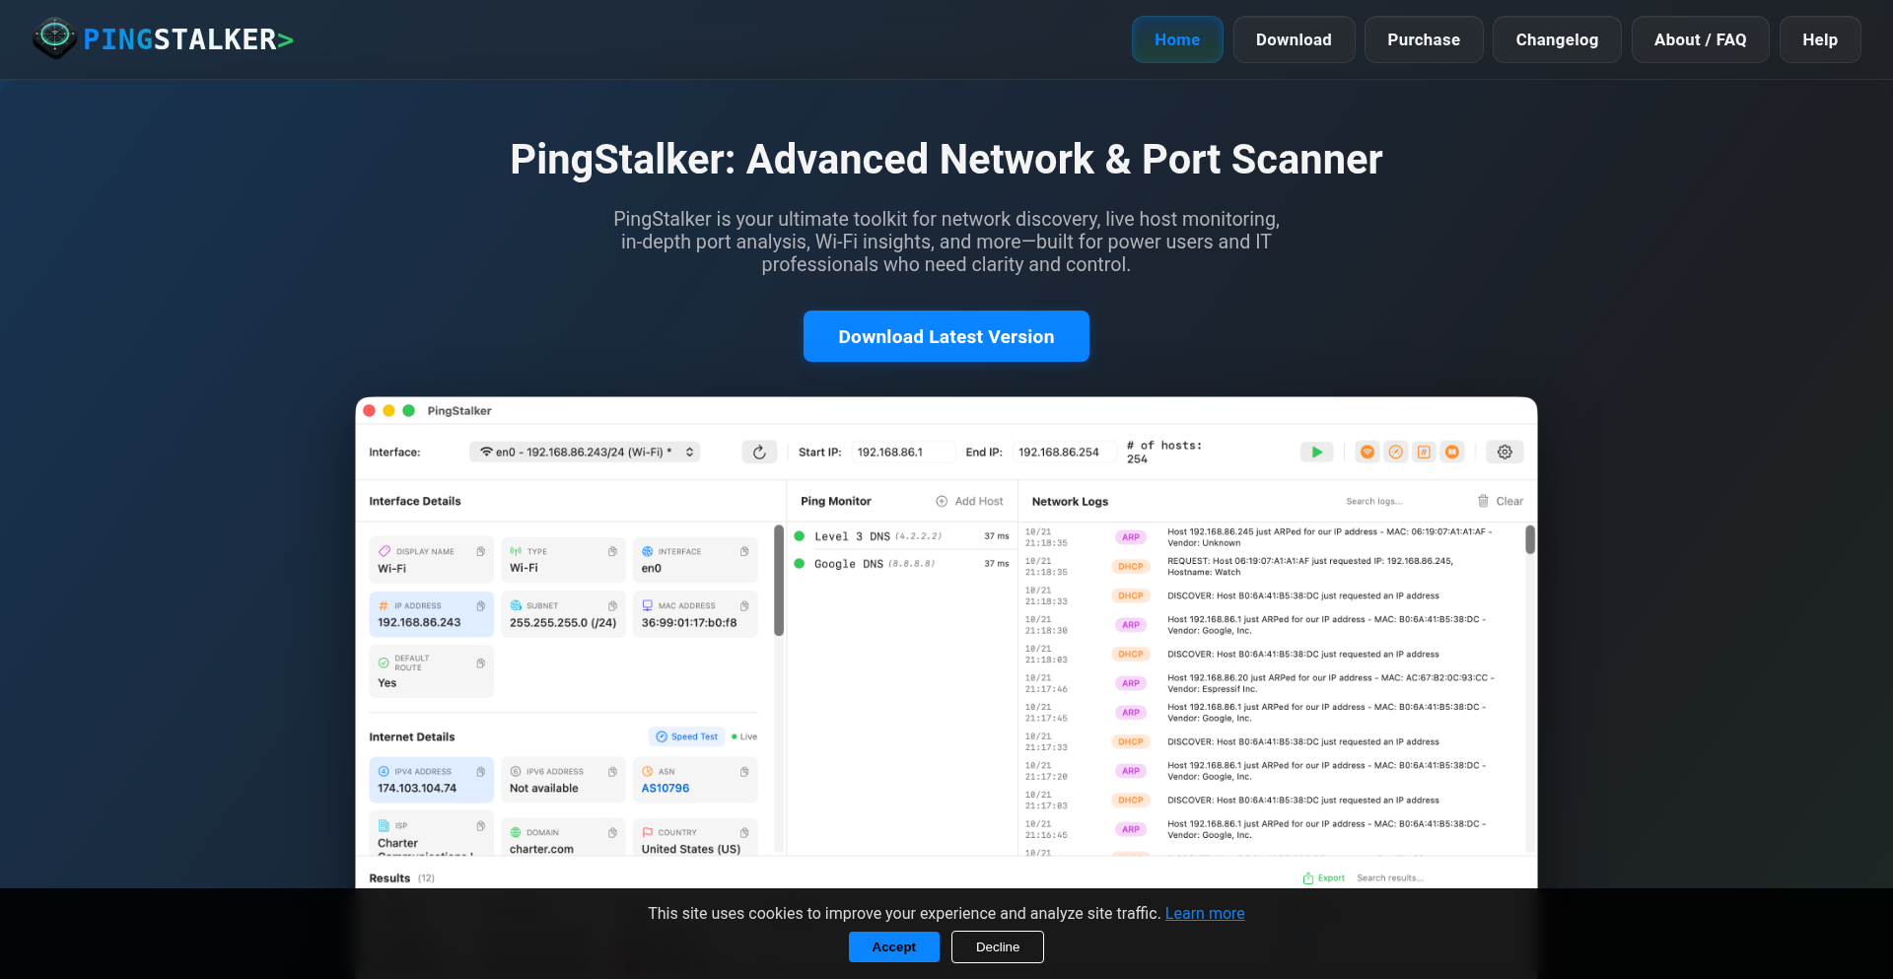Refresh the network interface list
Image resolution: width=1893 pixels, height=979 pixels.
759,452
